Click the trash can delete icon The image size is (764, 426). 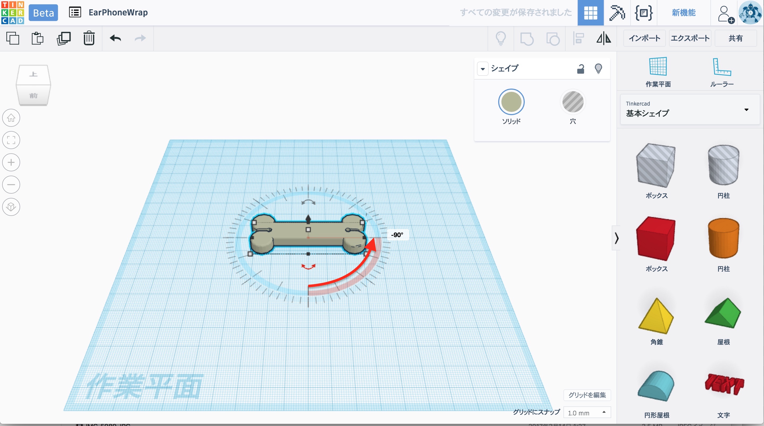point(89,38)
